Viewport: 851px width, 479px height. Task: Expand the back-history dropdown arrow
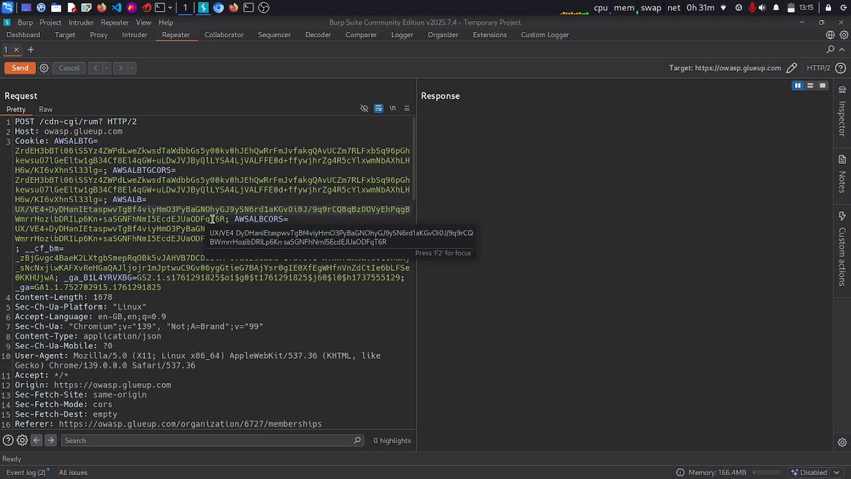pyautogui.click(x=107, y=68)
